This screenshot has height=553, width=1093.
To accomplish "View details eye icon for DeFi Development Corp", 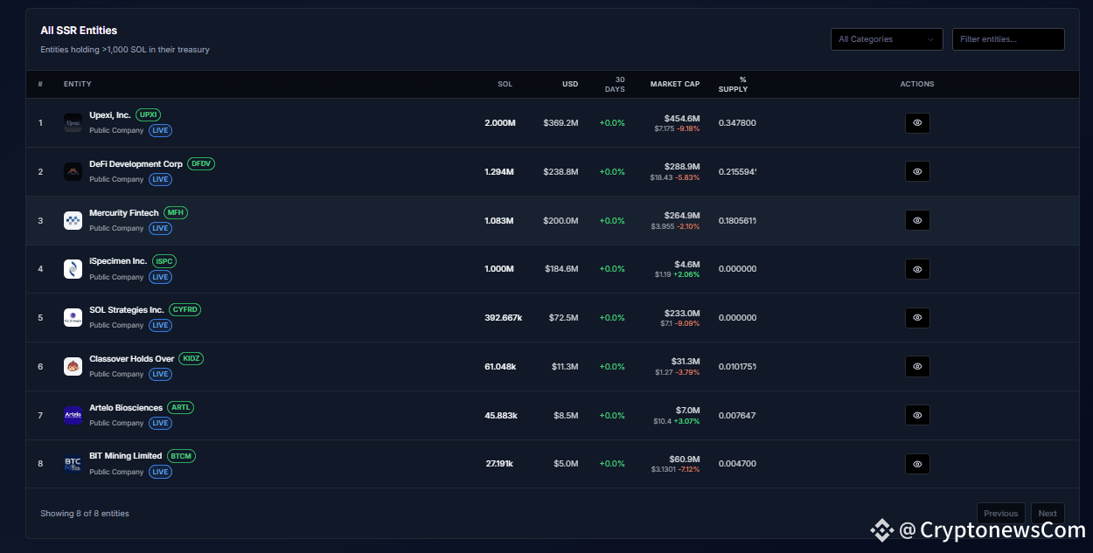I will (x=917, y=172).
